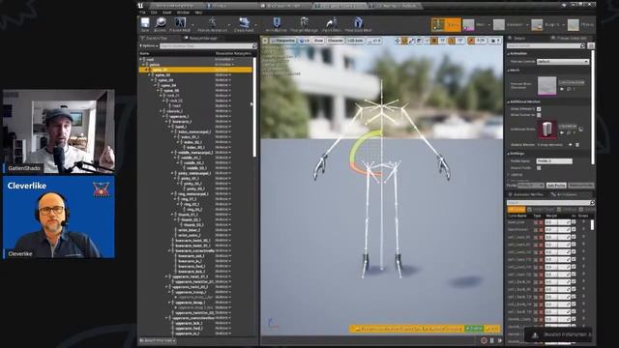Collapse the root bone in skeleton tree

coord(141,60)
